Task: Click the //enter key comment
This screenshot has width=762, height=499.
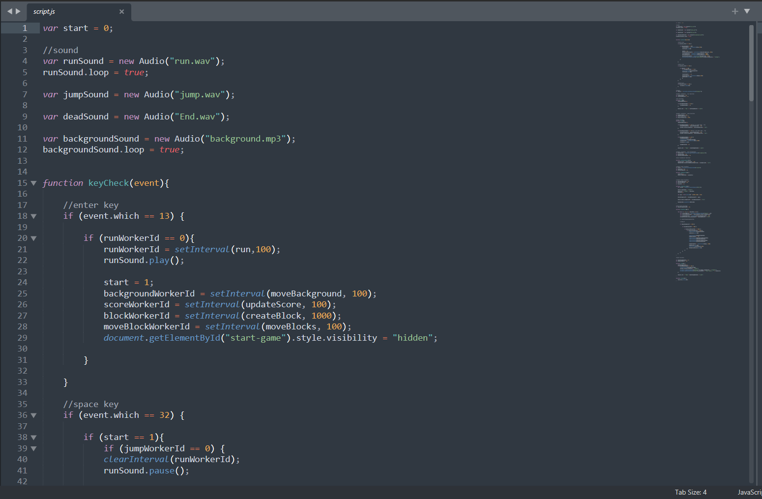Action: click(91, 205)
